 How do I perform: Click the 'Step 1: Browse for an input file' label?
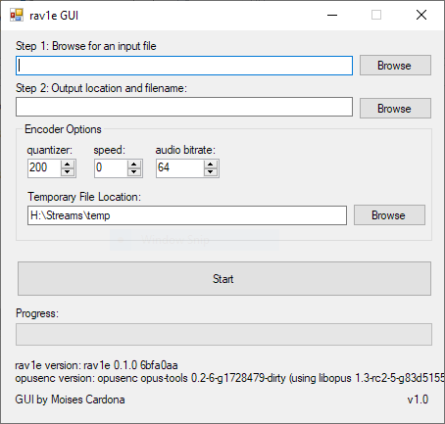pos(86,46)
